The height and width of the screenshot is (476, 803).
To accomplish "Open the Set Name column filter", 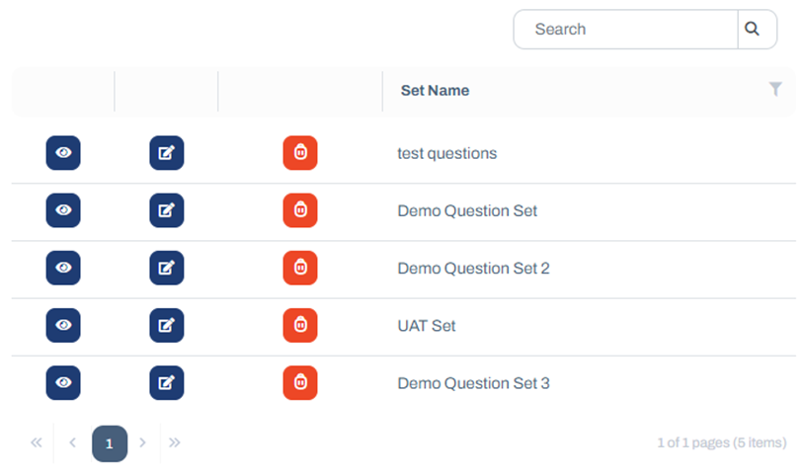I will 775,89.
